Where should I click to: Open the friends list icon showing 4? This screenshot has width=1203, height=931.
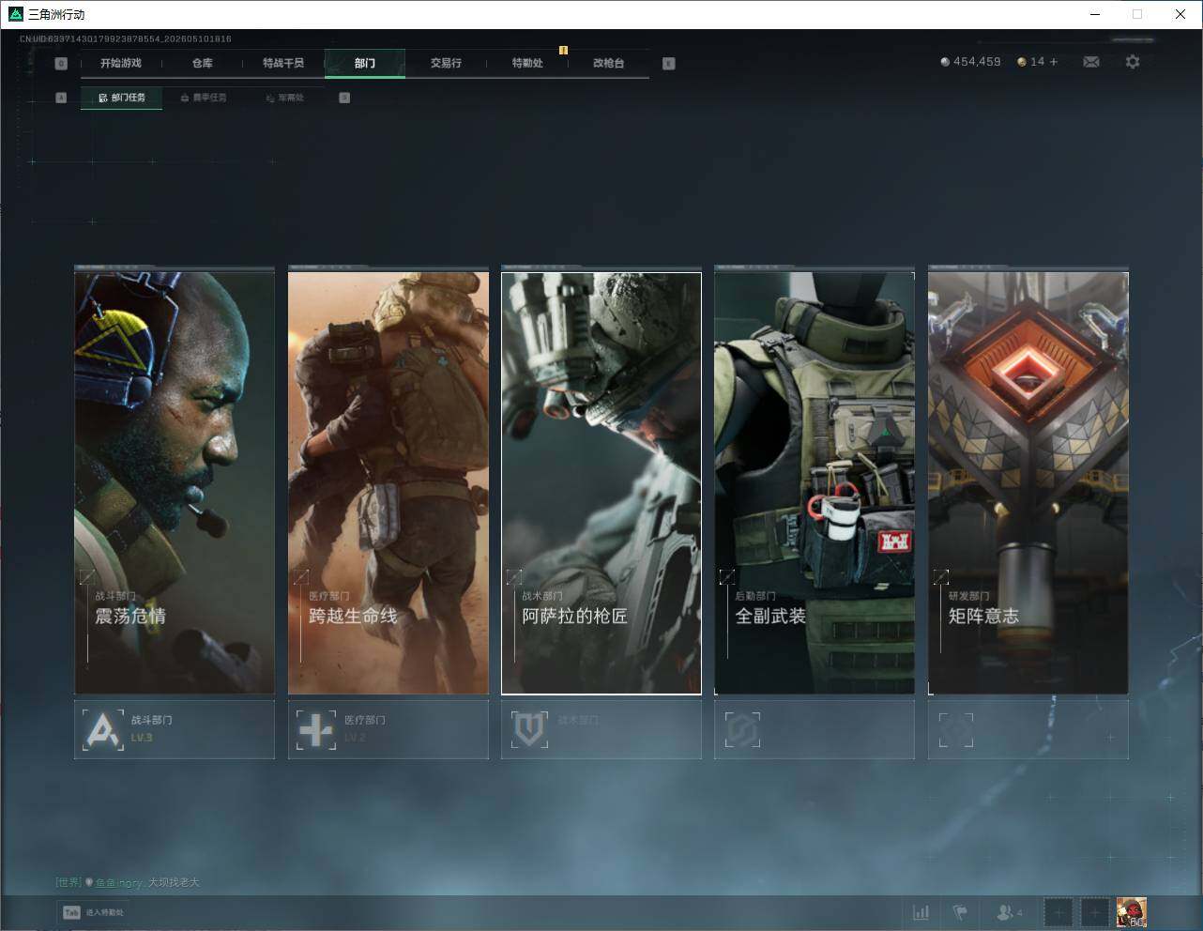coord(1010,912)
